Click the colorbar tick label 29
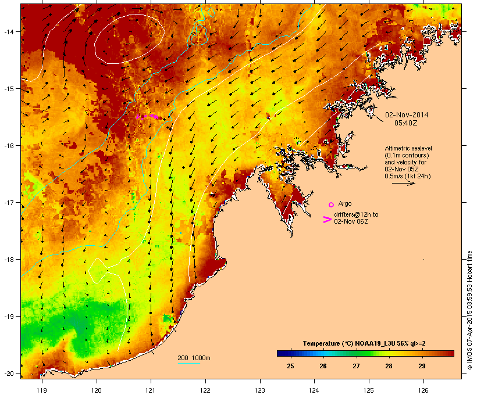 [422, 366]
